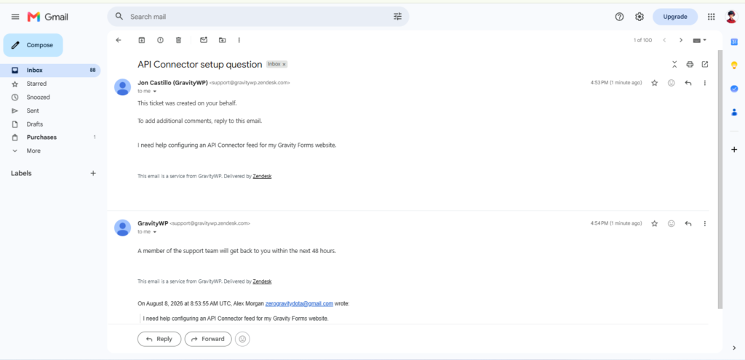Click Jon Castillo's sender avatar
This screenshot has height=360, width=745.
123,87
